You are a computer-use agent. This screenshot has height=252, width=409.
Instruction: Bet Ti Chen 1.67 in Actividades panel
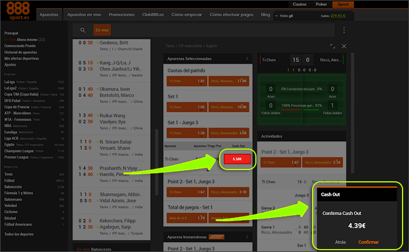280,163
